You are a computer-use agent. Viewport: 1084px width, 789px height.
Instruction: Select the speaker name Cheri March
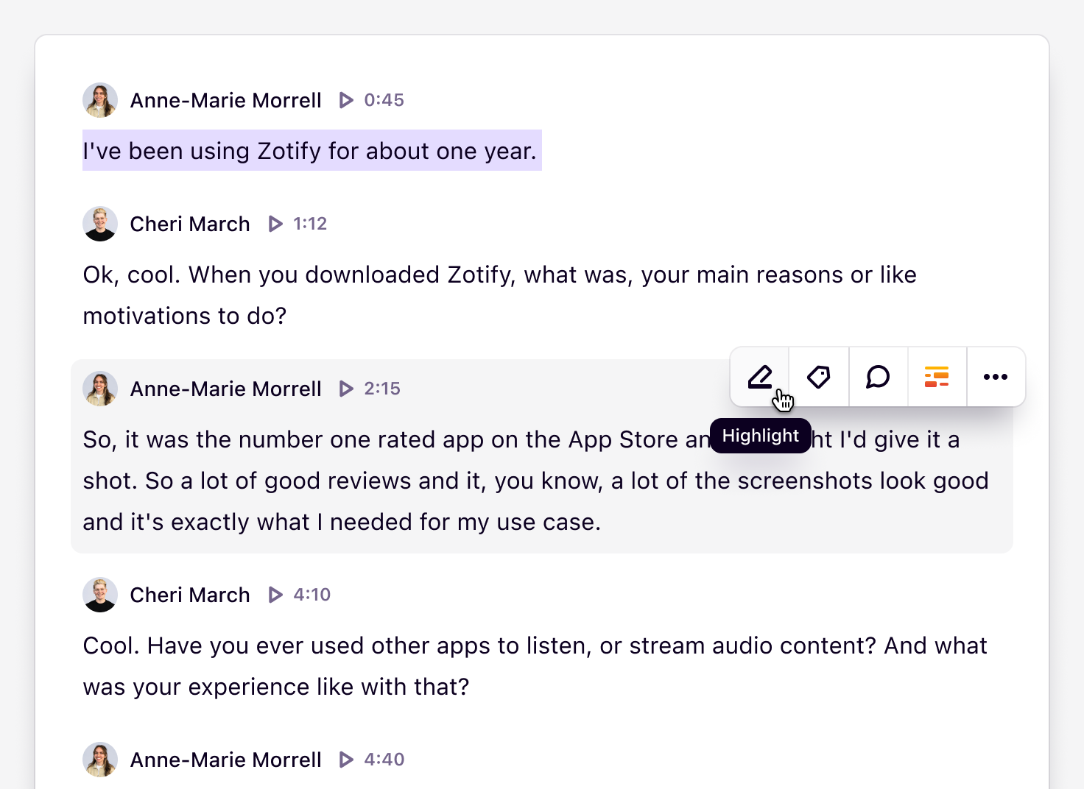point(190,224)
